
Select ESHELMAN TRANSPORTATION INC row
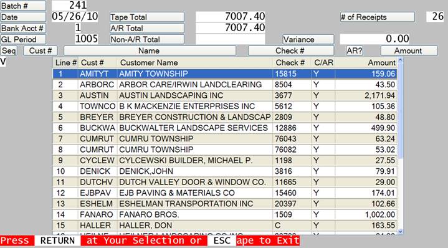point(225,204)
